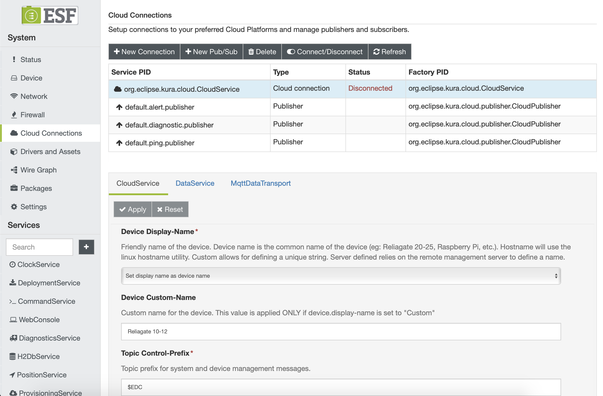Image resolution: width=603 pixels, height=396 pixels.
Task: Switch to the MqttDataTransport tab
Action: [x=260, y=183]
